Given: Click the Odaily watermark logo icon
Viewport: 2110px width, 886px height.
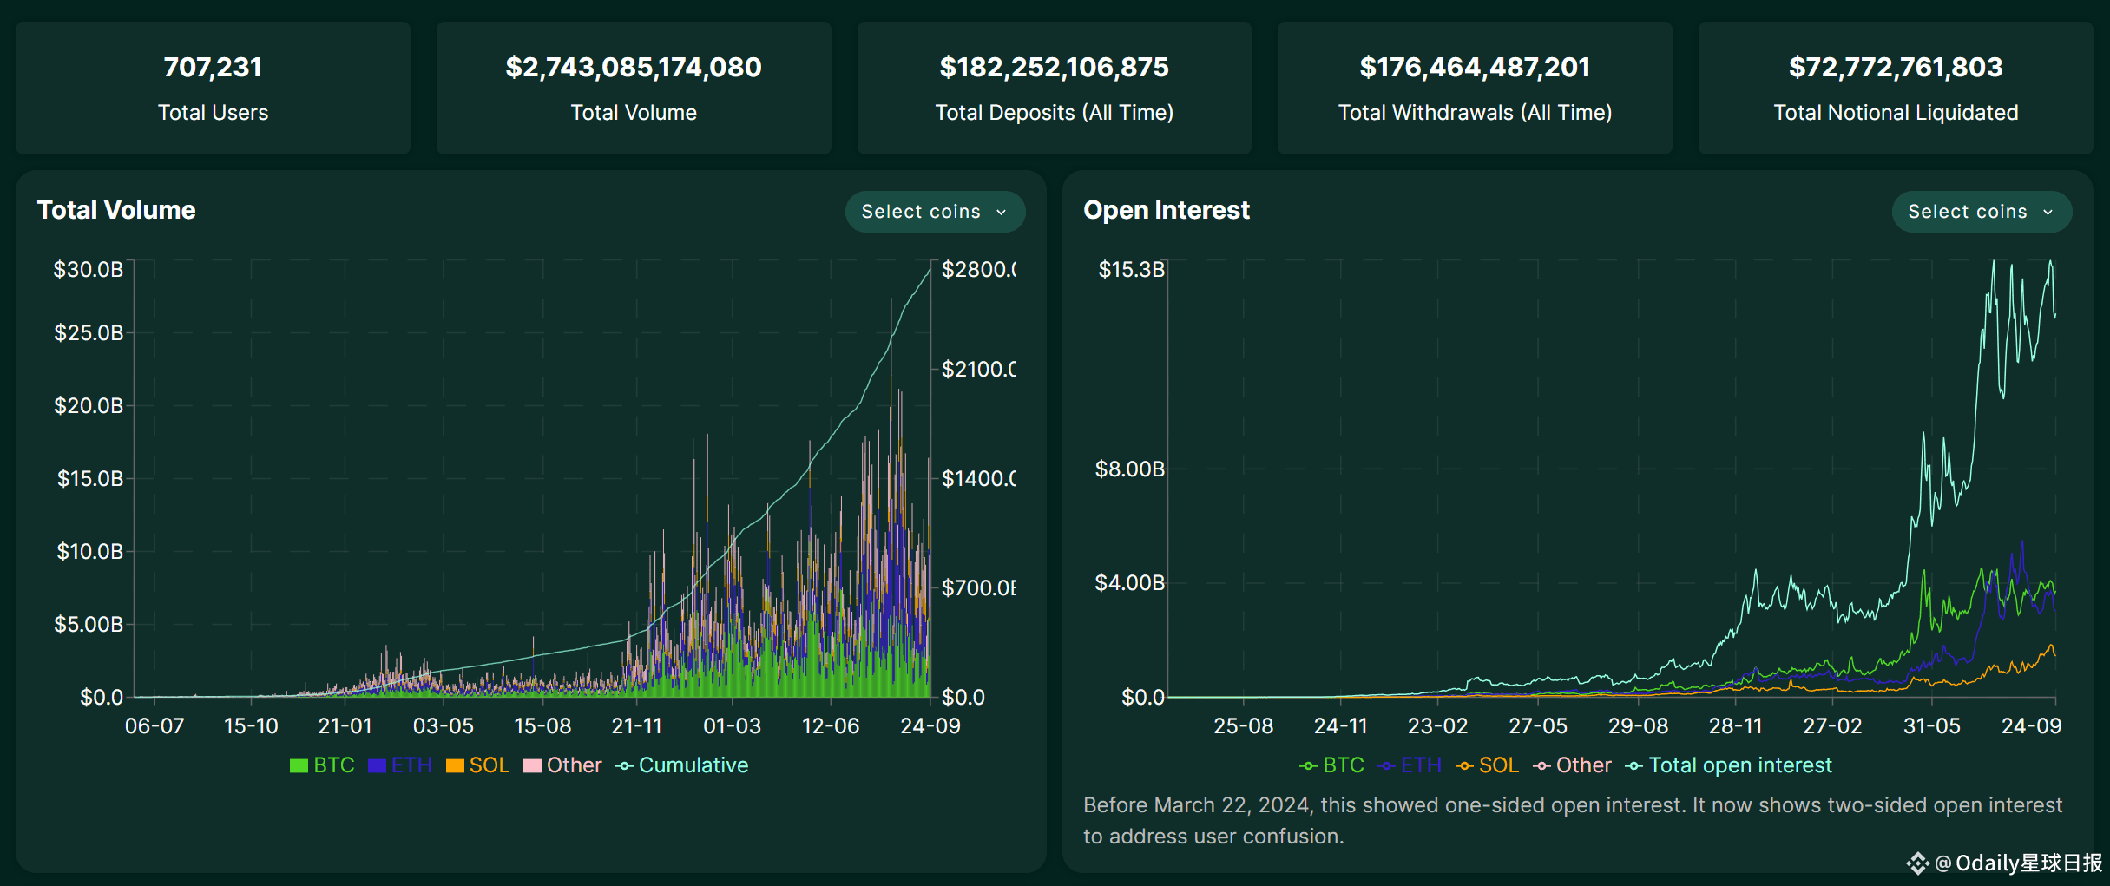Looking at the screenshot, I should coord(1917,863).
